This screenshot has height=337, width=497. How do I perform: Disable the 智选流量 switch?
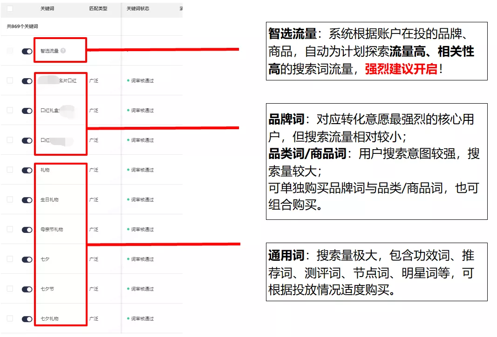[x=27, y=51]
